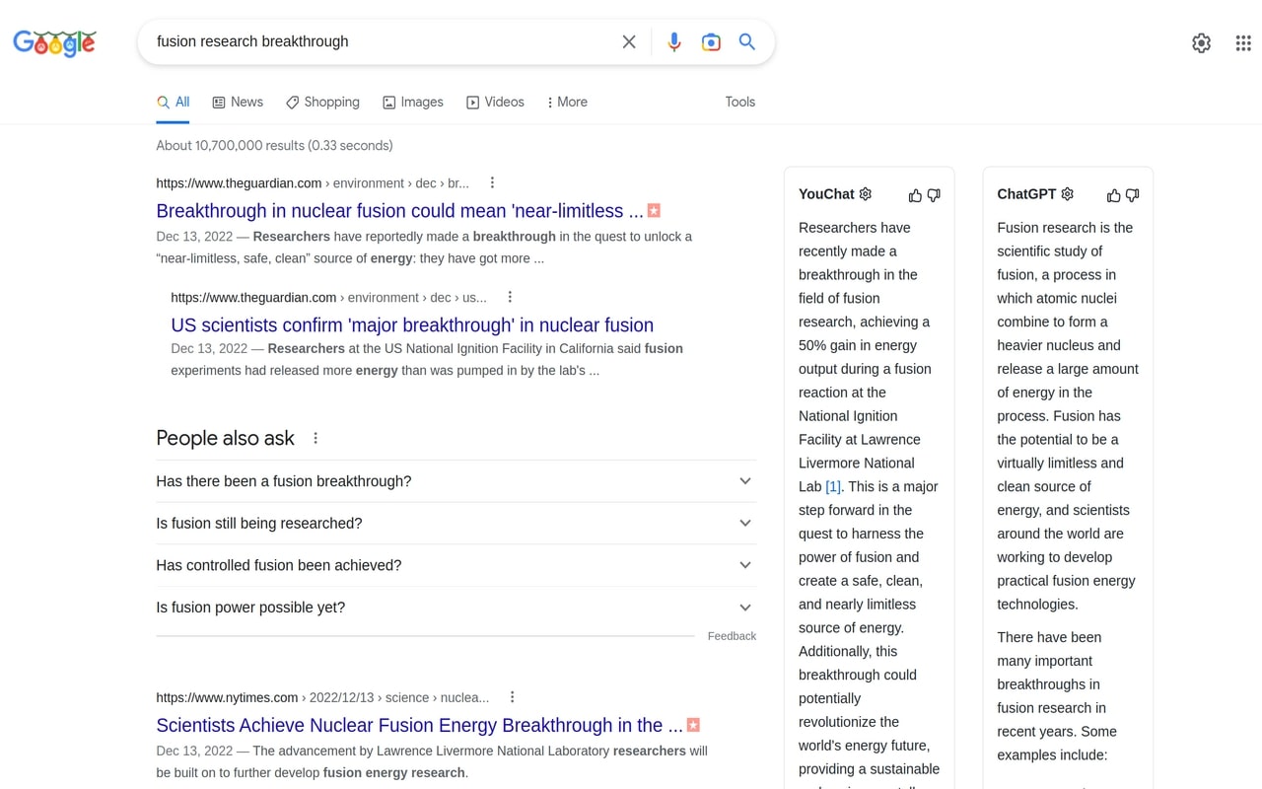Switch to the News tab
Viewport: 1262px width, 789px height.
(238, 102)
